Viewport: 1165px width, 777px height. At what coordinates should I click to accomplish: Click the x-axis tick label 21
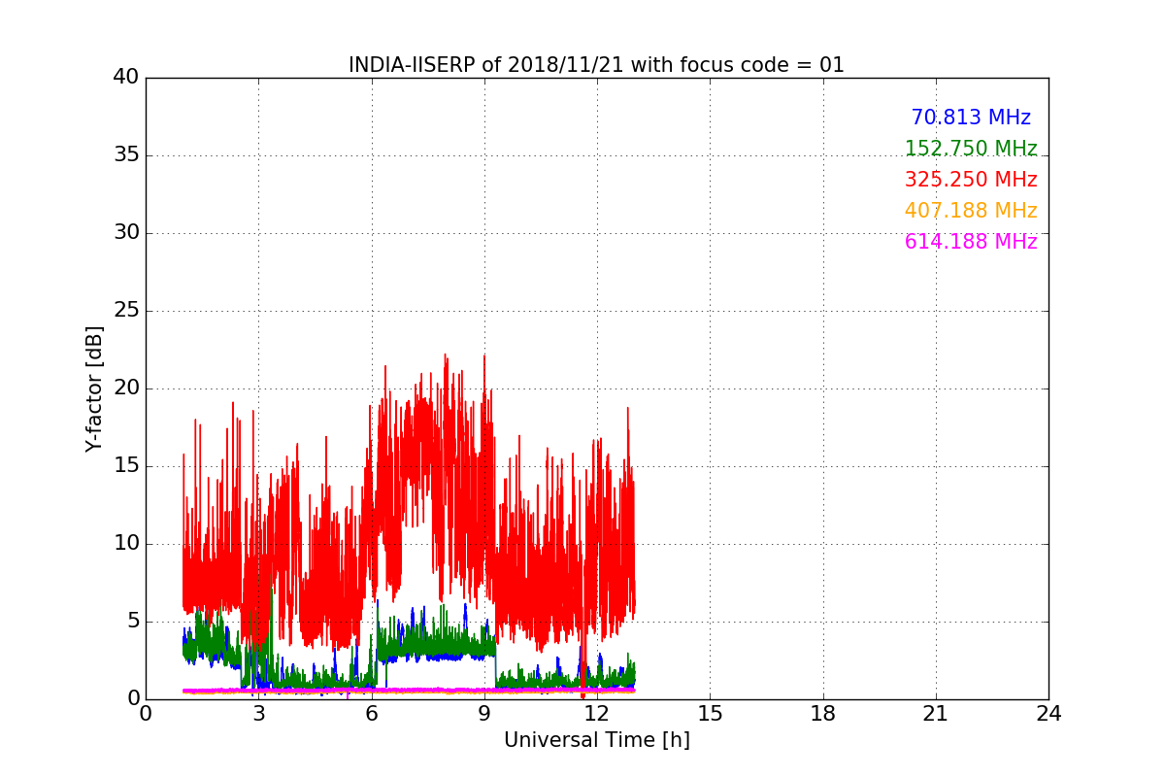pos(936,713)
